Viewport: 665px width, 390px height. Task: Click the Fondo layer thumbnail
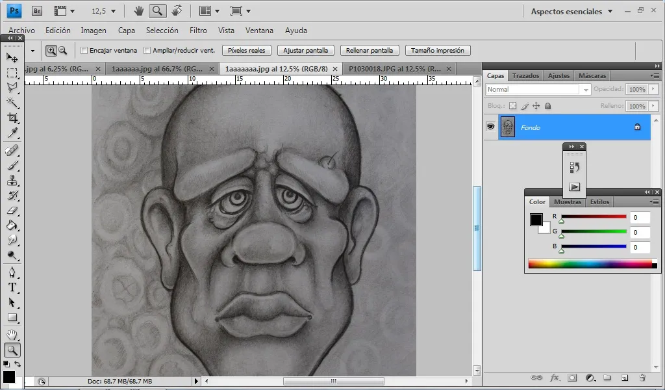[x=508, y=127]
